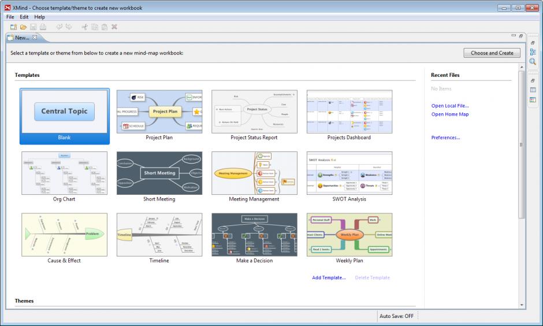Image resolution: width=543 pixels, height=326 pixels.
Task: Click the scrollbar down arrow
Action: tap(522, 305)
